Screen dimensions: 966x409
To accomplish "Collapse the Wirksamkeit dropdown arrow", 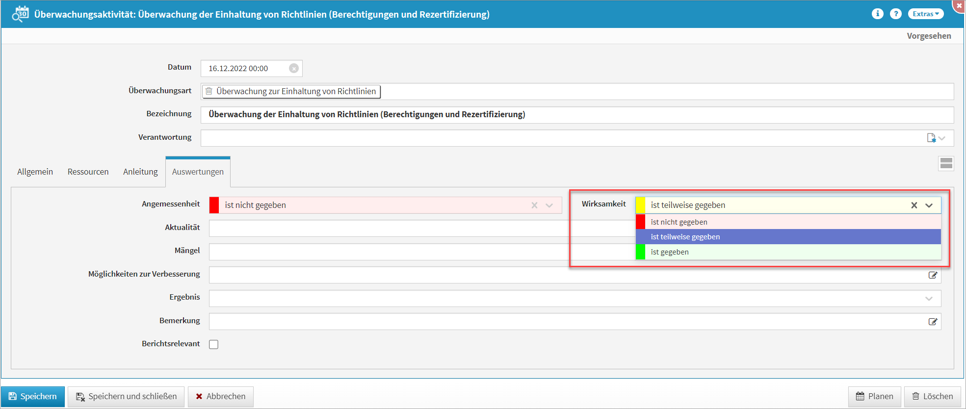I will coord(929,205).
